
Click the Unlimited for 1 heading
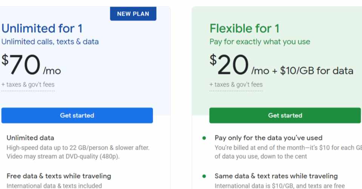click(42, 29)
